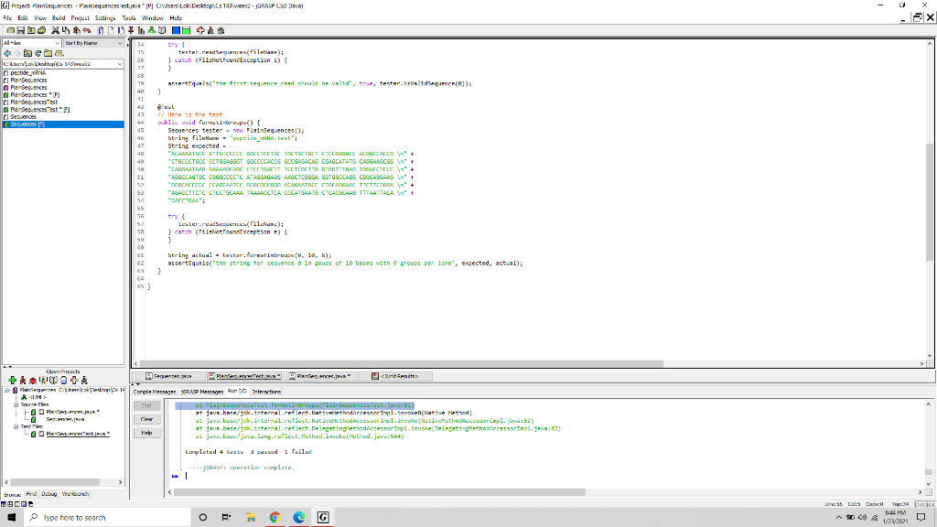Screen dimensions: 937x527
Task: Select Sequences.java under Source Files
Action: [65, 418]
